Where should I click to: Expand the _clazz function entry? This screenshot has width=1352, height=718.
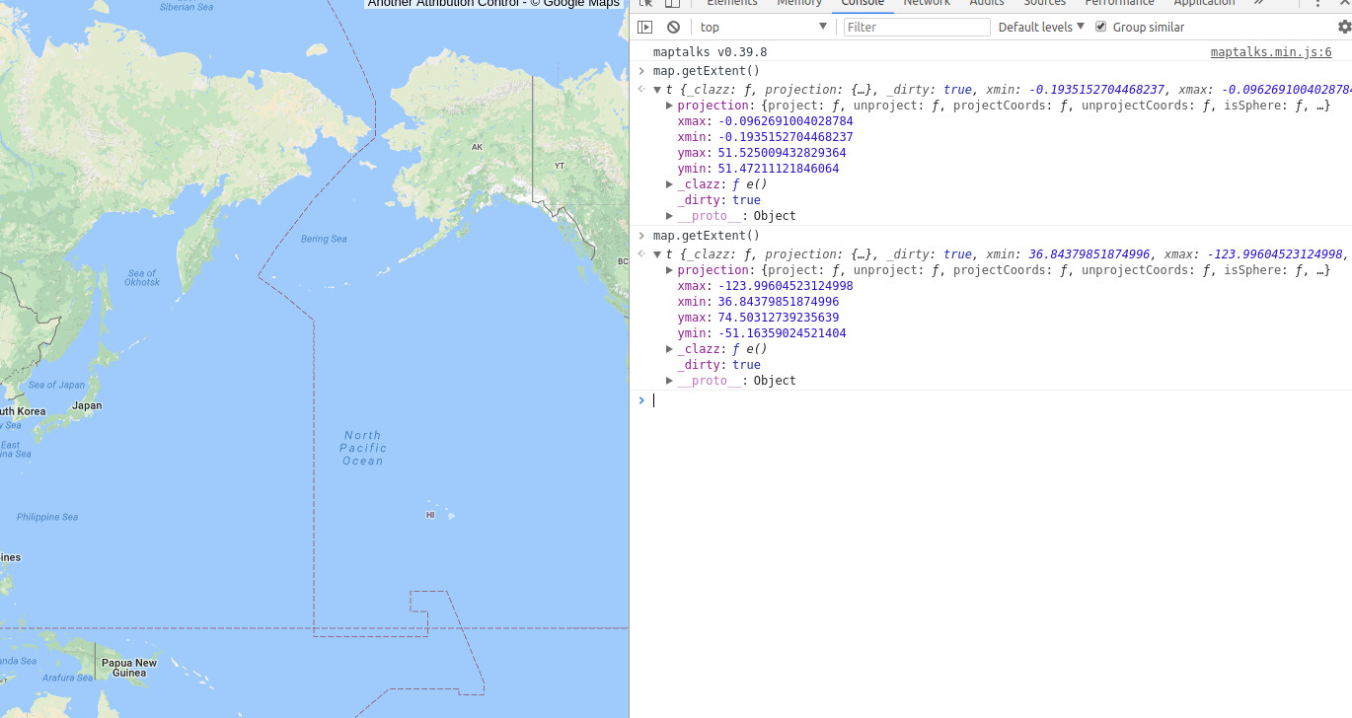point(669,183)
